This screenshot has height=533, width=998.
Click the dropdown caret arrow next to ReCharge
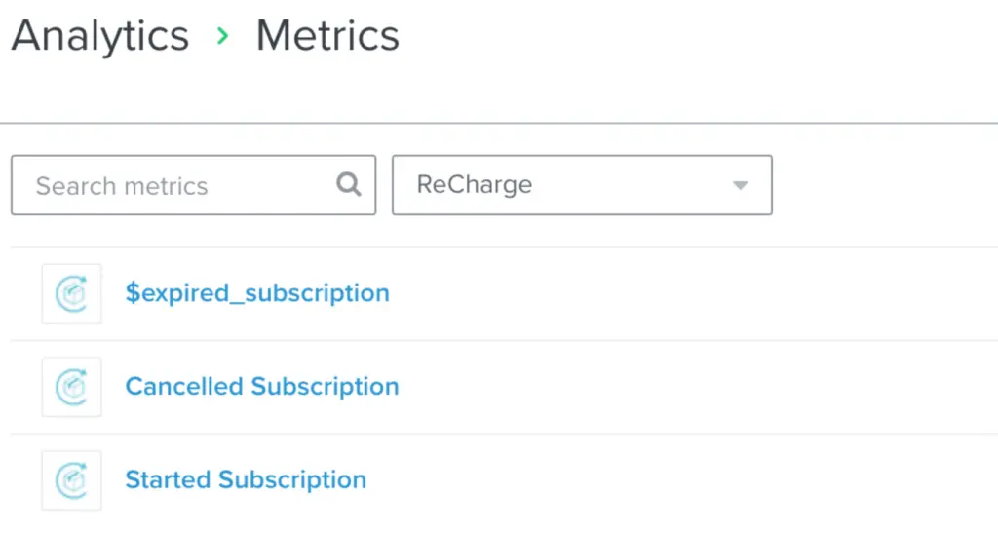pos(740,185)
